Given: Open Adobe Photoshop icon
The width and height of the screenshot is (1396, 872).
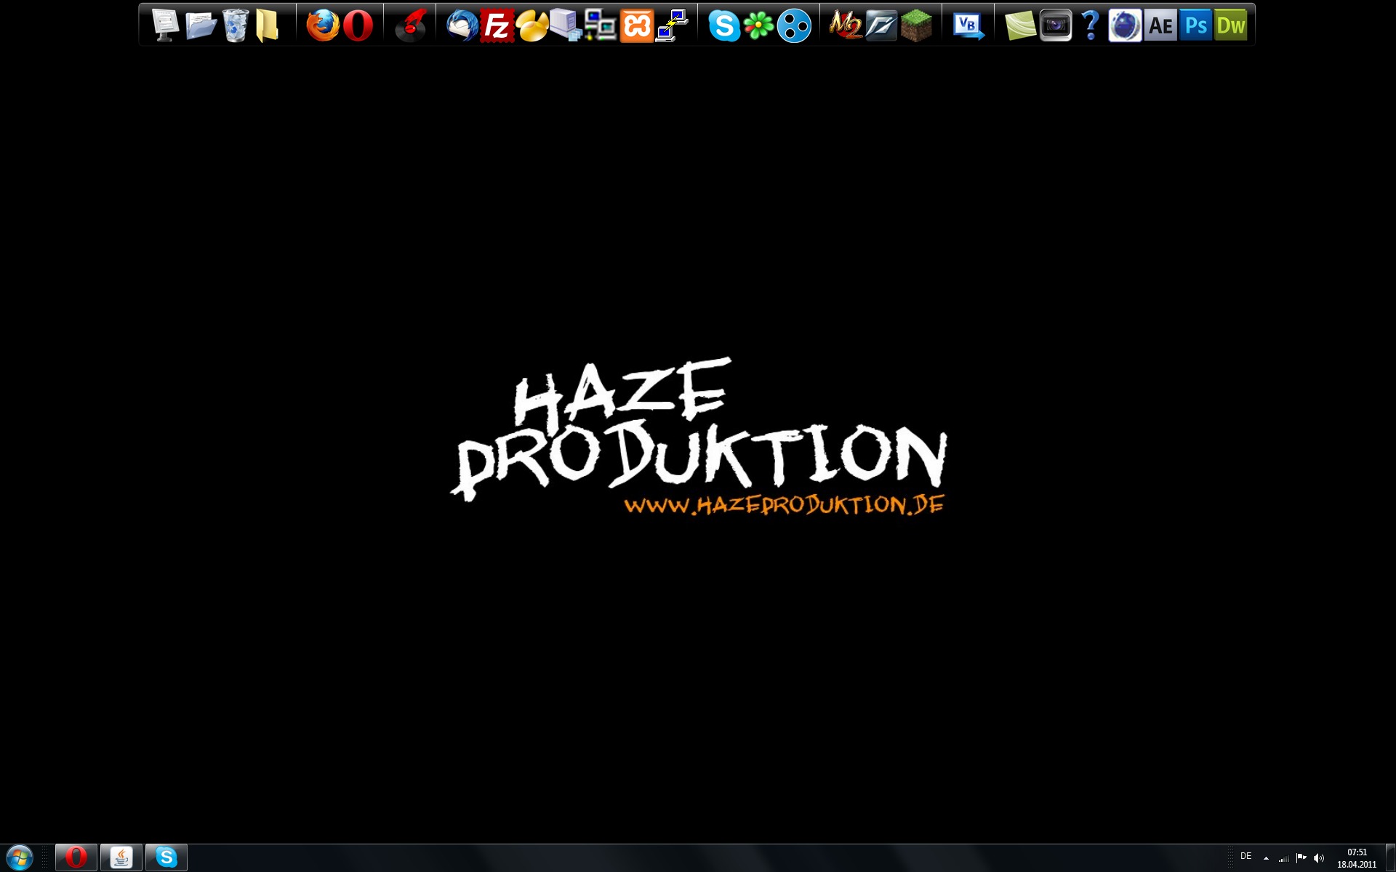Looking at the screenshot, I should click(1195, 26).
